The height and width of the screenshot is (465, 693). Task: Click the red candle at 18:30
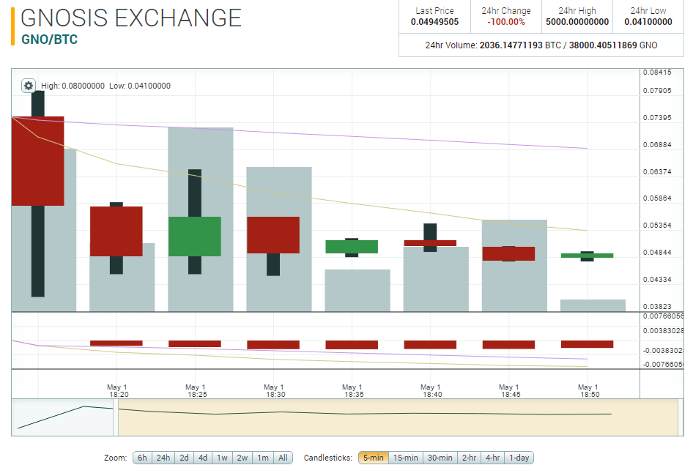273,235
